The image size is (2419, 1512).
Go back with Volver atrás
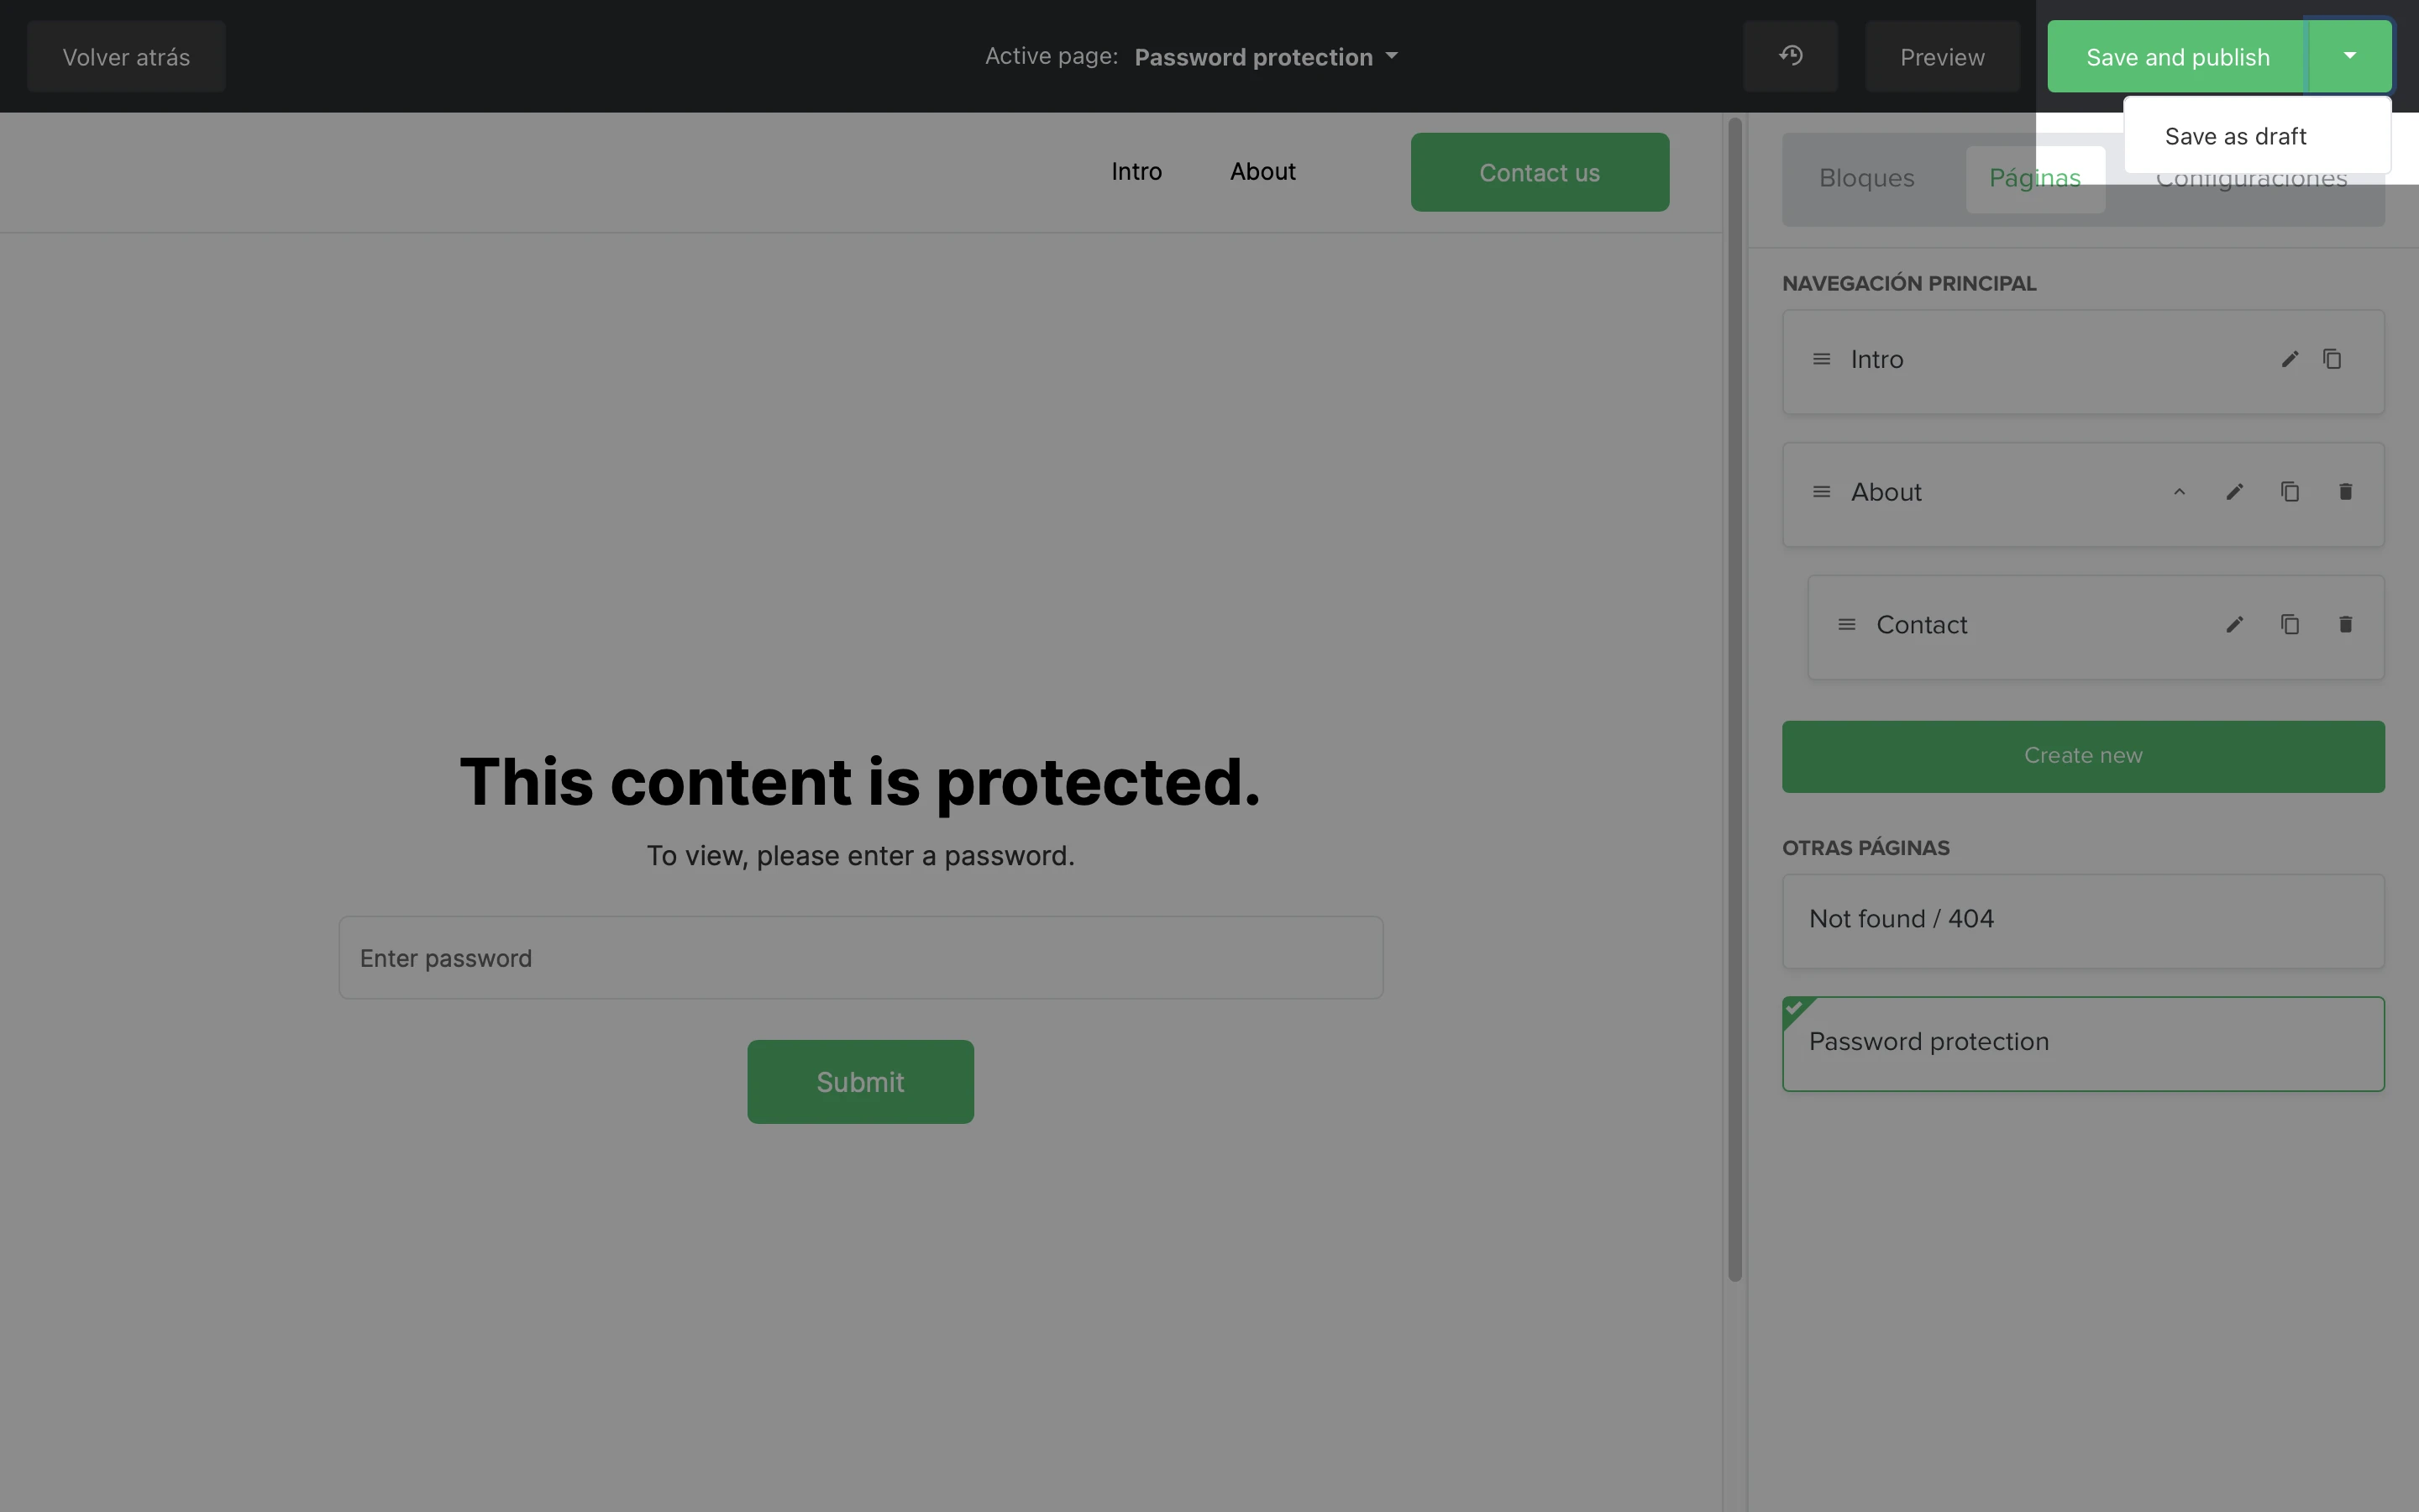126,57
